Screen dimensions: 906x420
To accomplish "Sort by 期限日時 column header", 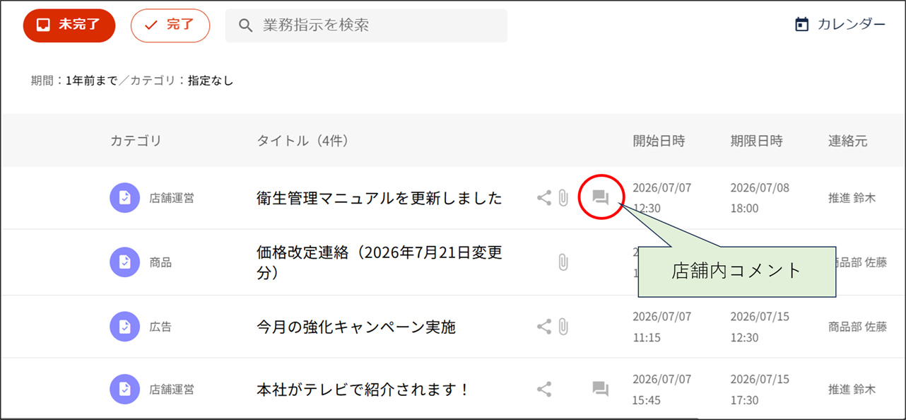I will 756,141.
